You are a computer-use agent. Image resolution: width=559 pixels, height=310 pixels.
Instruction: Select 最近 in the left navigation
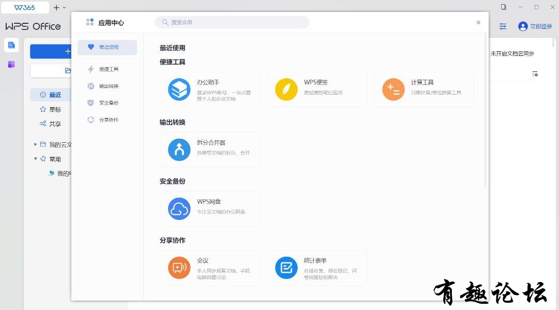tap(50, 95)
